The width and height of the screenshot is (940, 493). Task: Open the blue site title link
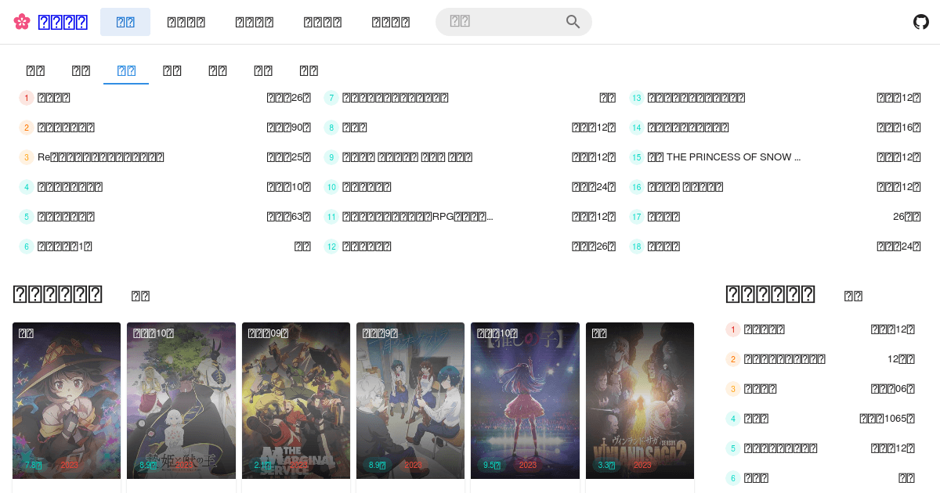coord(63,22)
